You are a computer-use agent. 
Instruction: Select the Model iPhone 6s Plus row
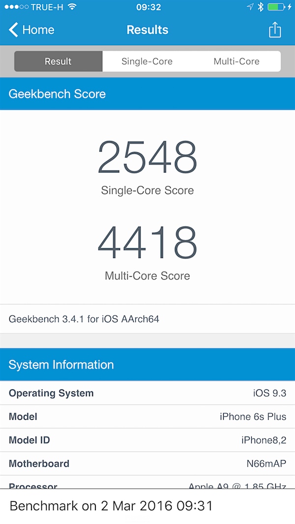[147, 416]
